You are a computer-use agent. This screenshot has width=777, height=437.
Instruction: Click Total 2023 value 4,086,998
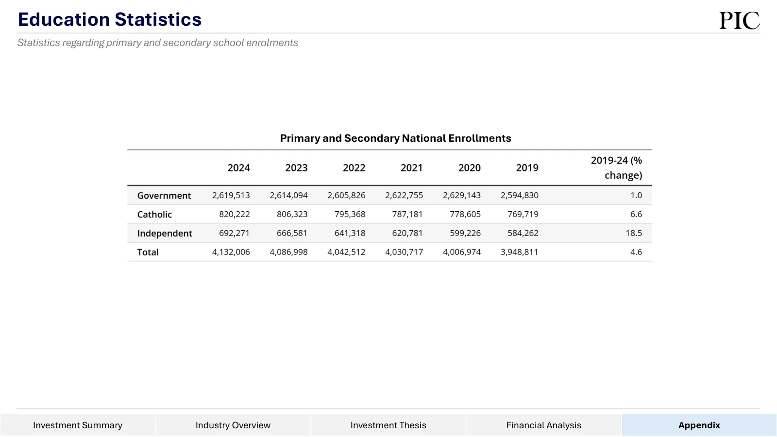[289, 252]
